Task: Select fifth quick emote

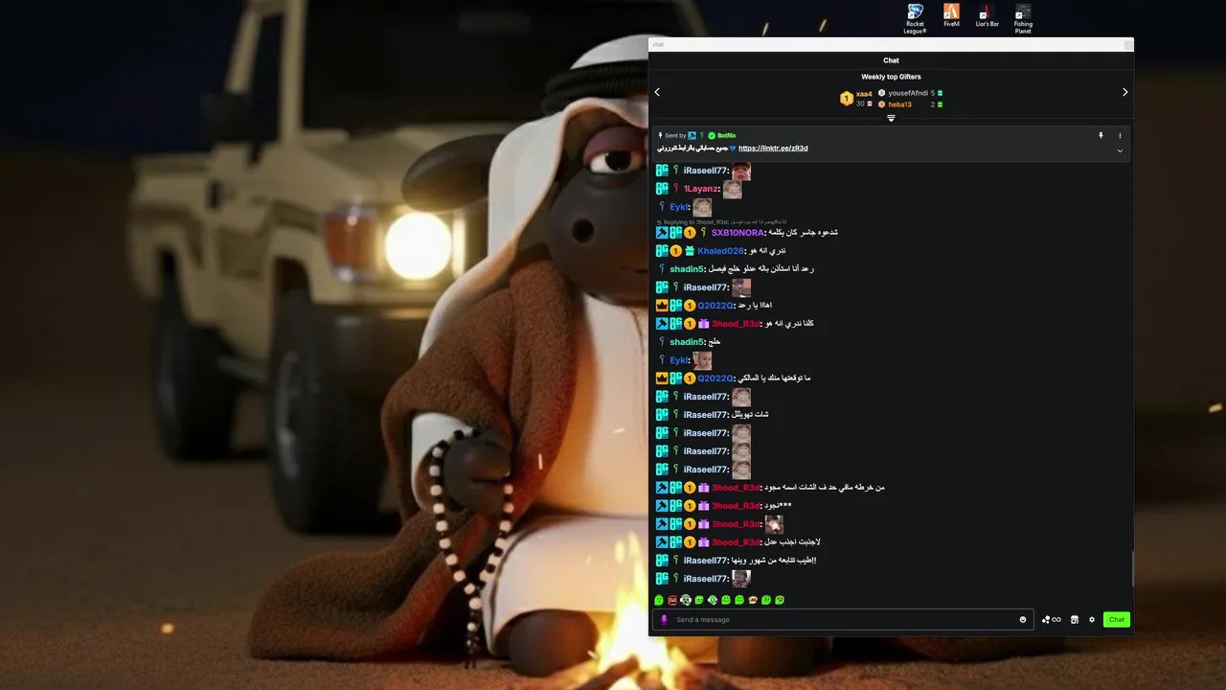Action: 713,600
